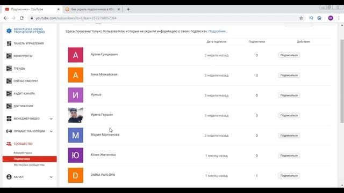Close the 'Как скрыть подписчиков' tab
This screenshot has width=344, height=193.
(118, 10)
